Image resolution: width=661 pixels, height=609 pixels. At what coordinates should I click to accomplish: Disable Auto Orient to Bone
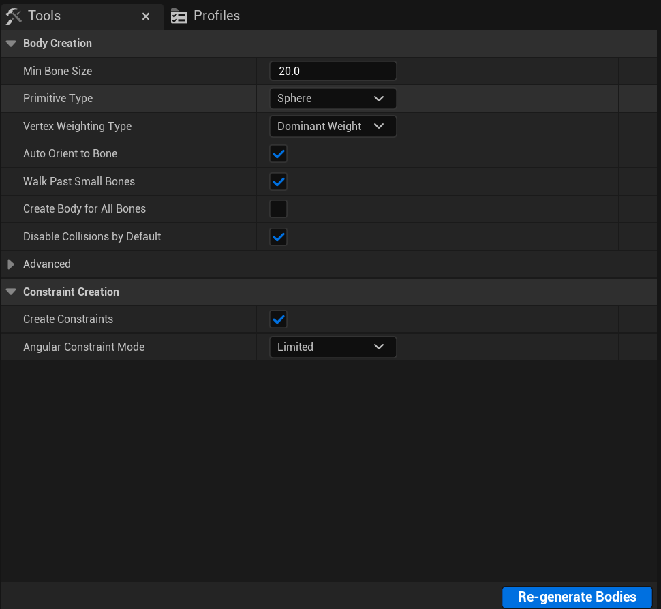point(278,153)
